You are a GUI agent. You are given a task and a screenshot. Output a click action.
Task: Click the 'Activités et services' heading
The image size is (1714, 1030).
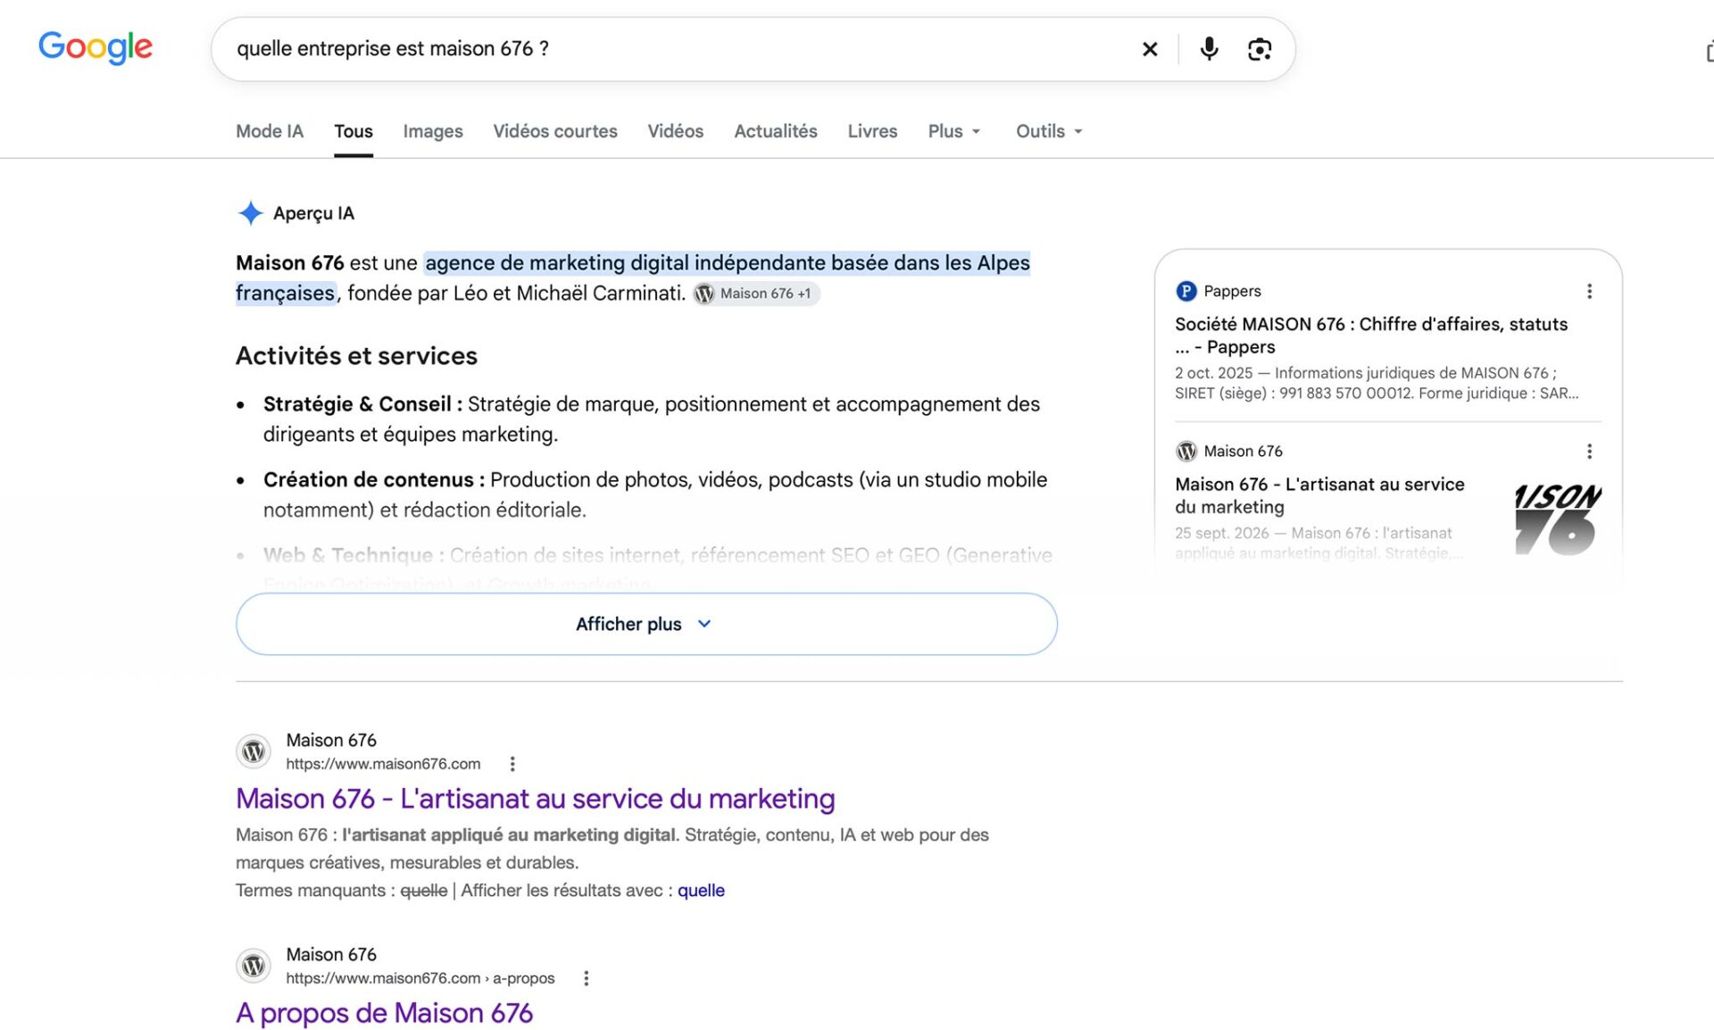[x=356, y=356]
